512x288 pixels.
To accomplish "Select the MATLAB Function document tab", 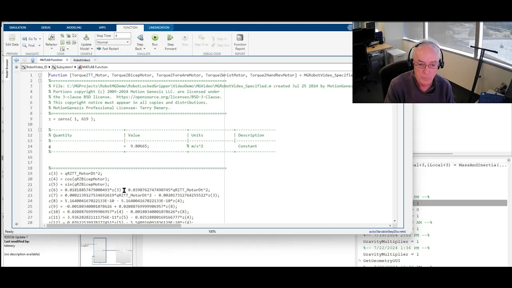I will 51,60.
